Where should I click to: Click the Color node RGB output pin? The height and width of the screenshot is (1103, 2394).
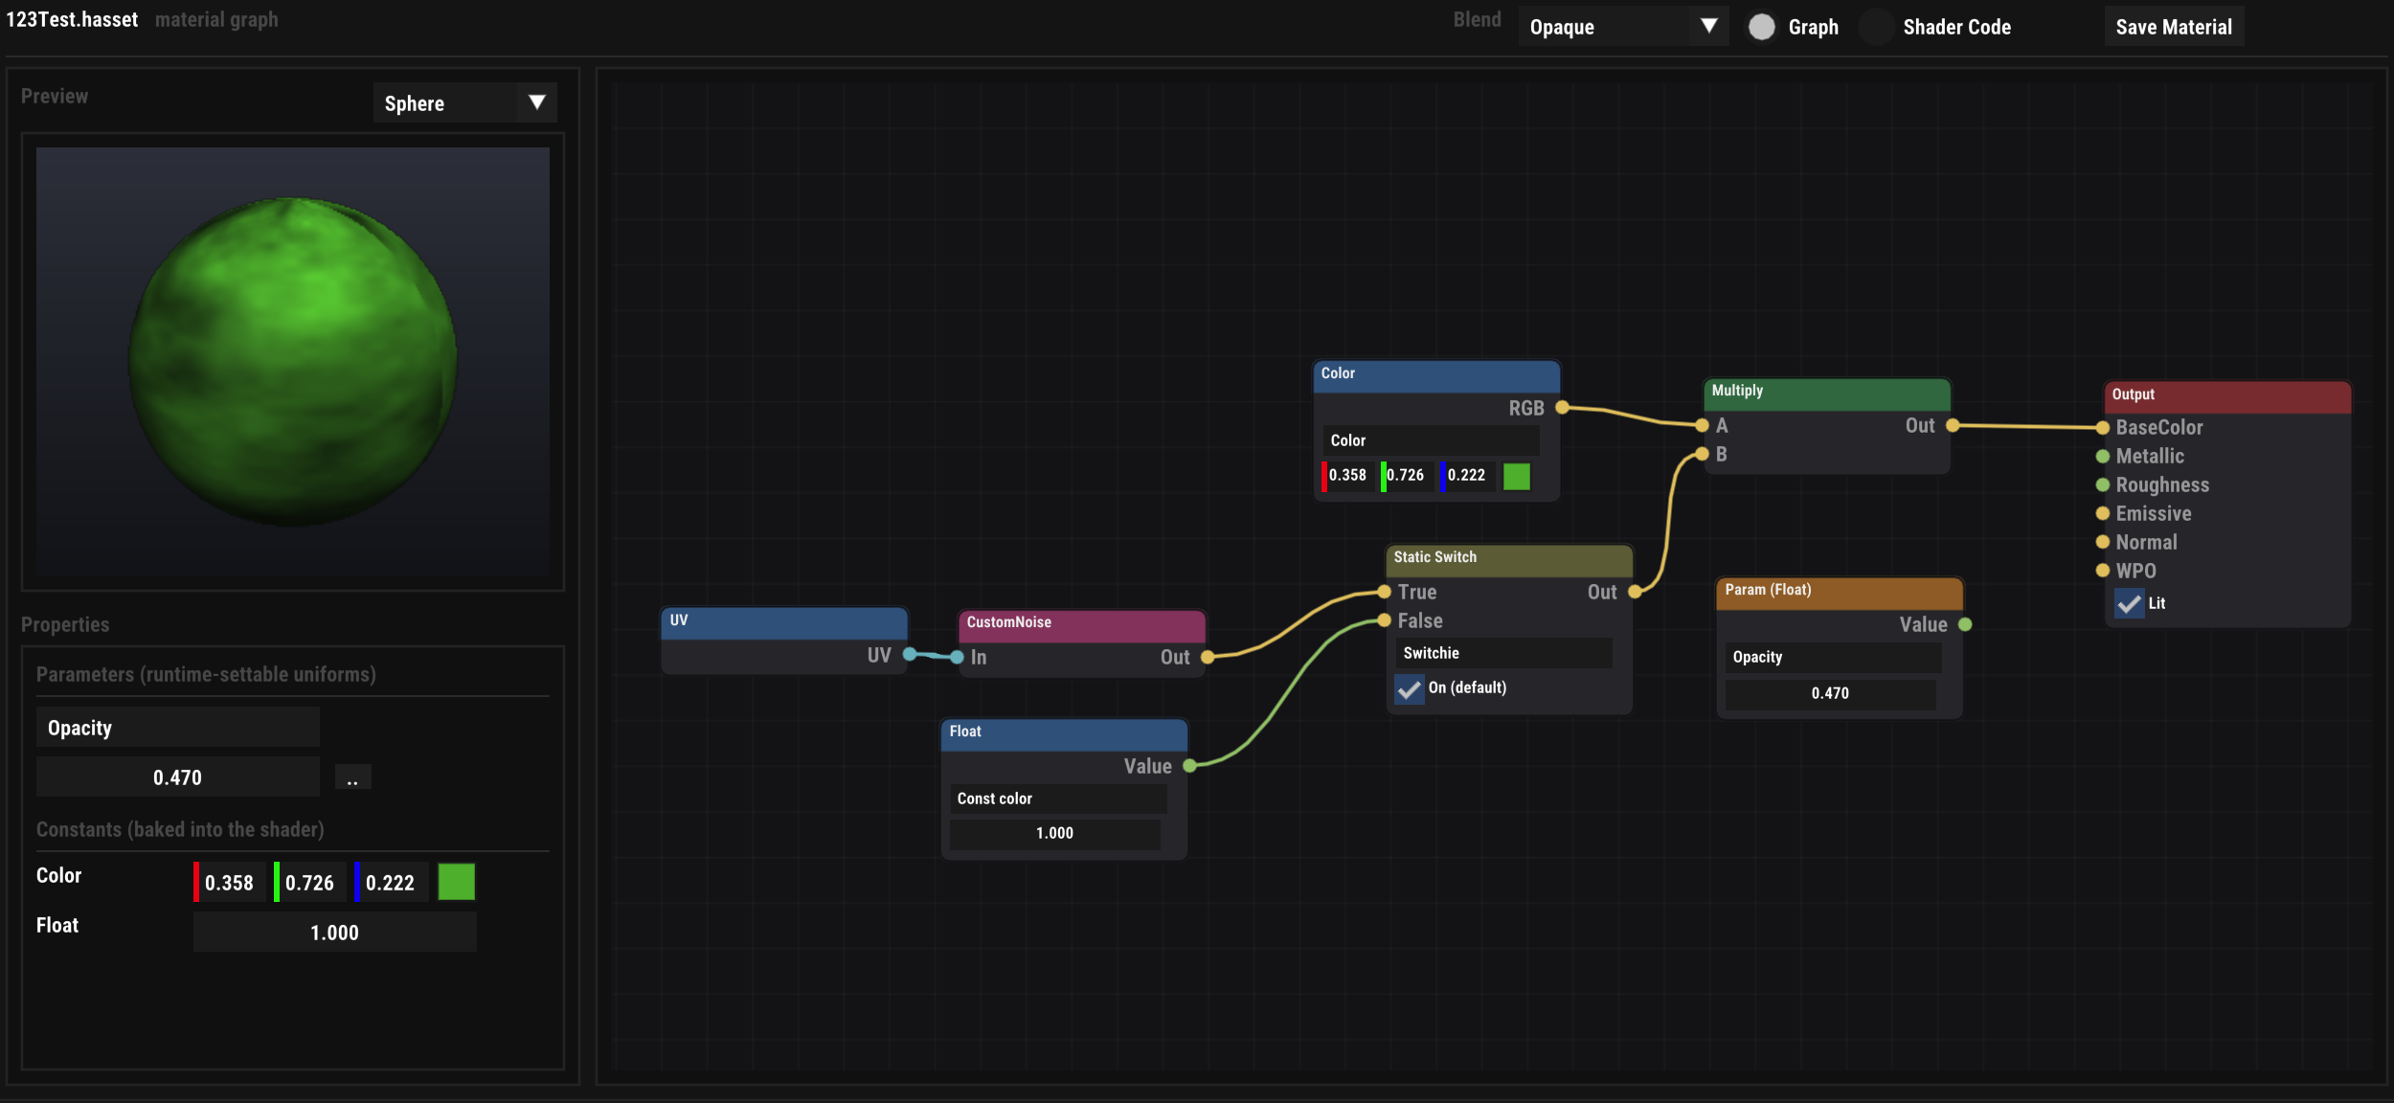[x=1562, y=408]
